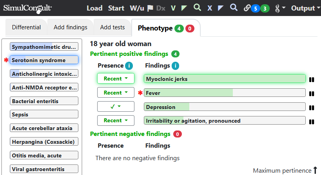
Task: Click the Irritability or agitation pertinence bar
Action: pyautogui.click(x=225, y=121)
